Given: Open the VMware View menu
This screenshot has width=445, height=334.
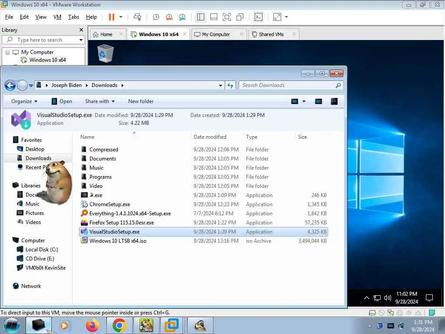Looking at the screenshot, I should click(41, 17).
